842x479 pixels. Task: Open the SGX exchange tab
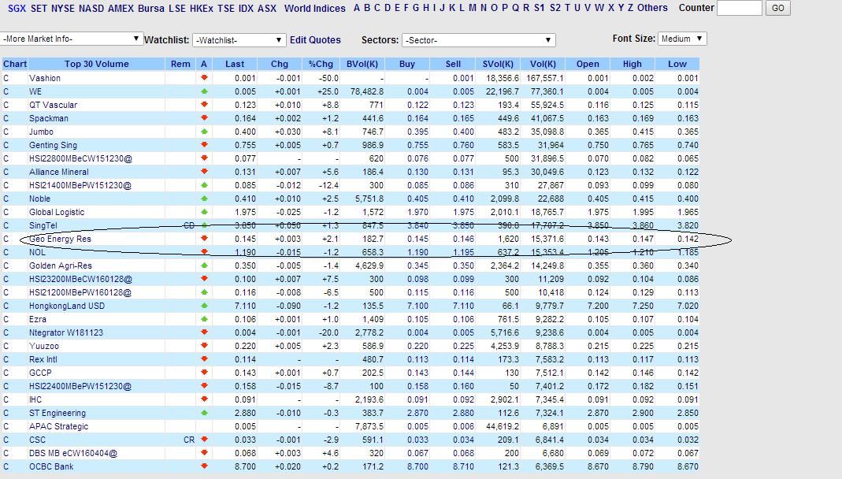[x=17, y=8]
